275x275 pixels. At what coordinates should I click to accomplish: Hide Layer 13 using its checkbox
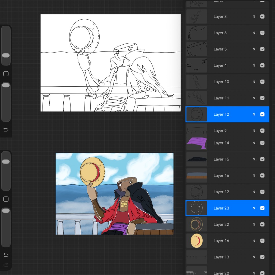click(x=262, y=257)
